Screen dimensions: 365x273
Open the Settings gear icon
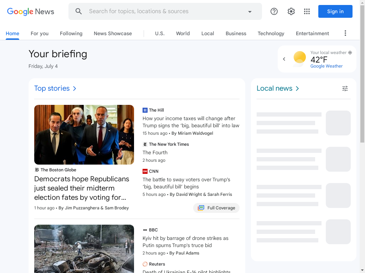pyautogui.click(x=291, y=11)
